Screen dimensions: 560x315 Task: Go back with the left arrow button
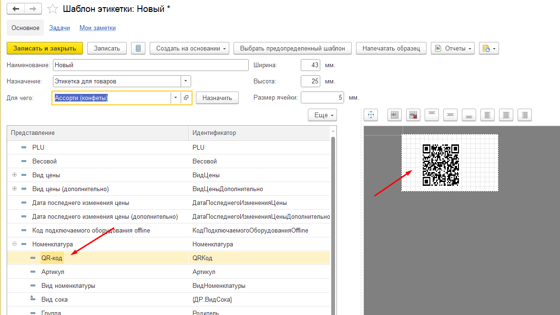(x=16, y=9)
